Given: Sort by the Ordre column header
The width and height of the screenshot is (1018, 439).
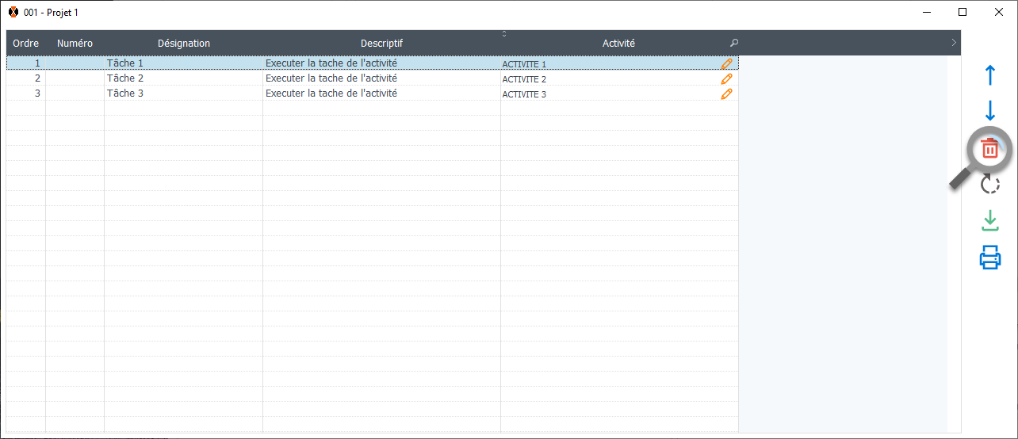Looking at the screenshot, I should (26, 44).
